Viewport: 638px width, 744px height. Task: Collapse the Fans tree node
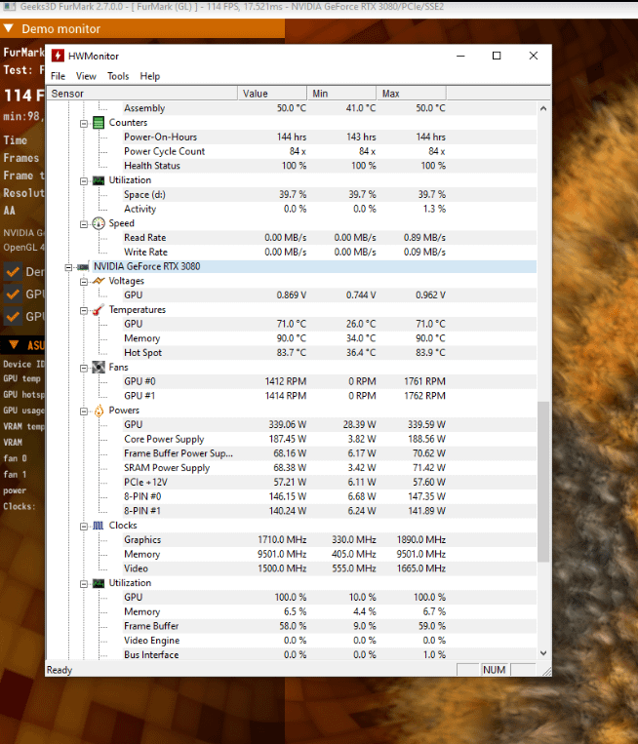point(84,368)
